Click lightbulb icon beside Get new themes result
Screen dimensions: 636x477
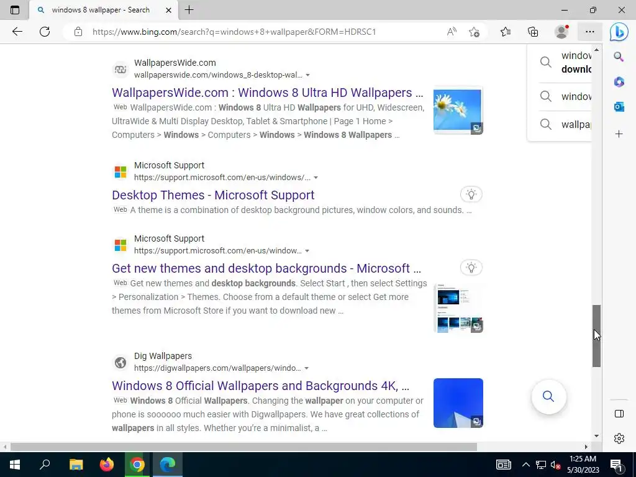coord(471,268)
